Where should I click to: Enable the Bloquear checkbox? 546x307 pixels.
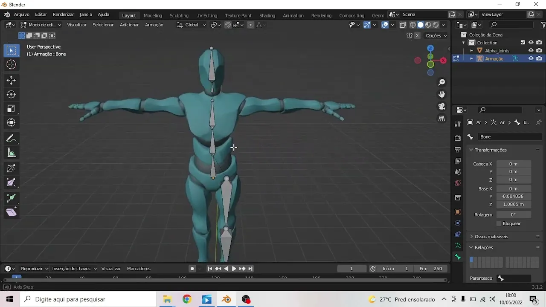coord(499,223)
